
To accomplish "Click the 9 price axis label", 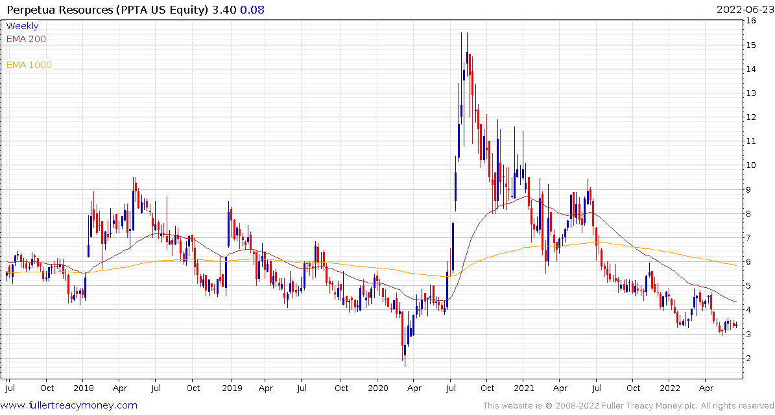I will coord(749,190).
